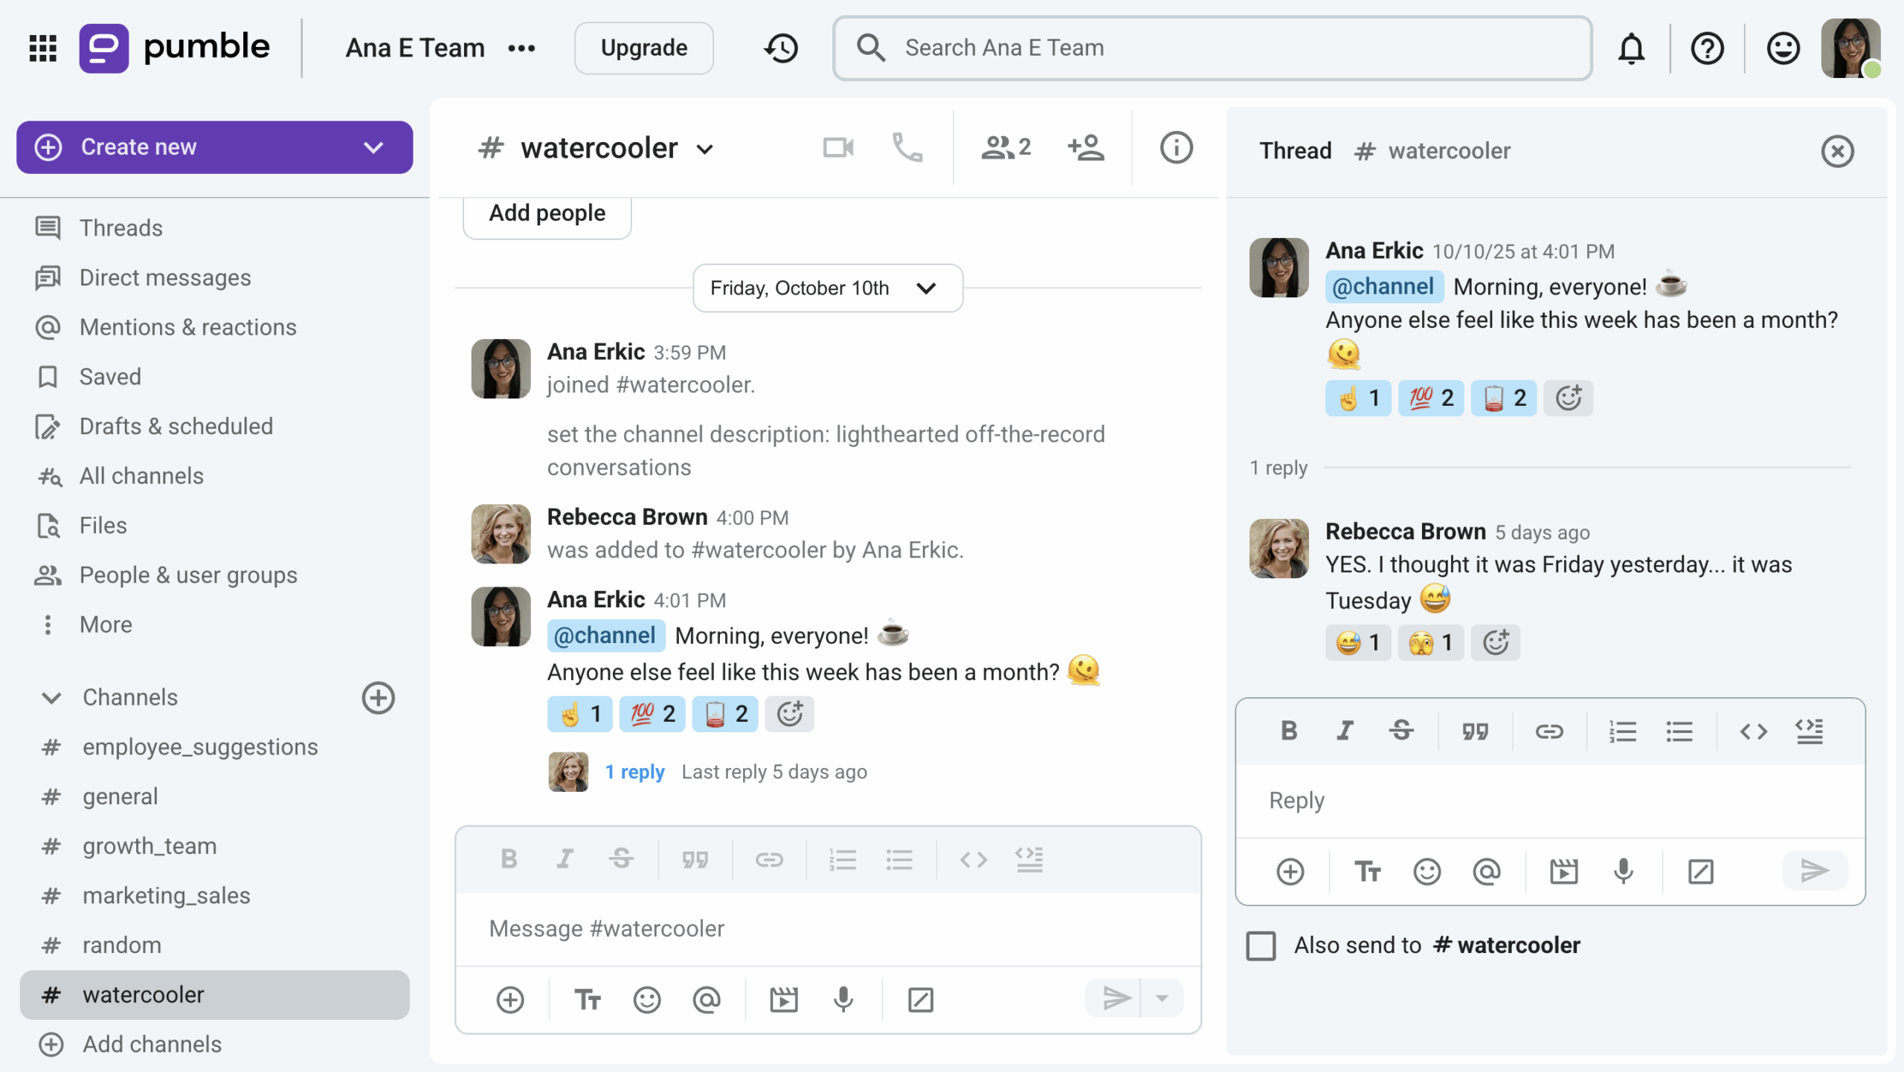Expand the Create new dropdown
Image resolution: width=1904 pixels, height=1072 pixels.
(373, 147)
